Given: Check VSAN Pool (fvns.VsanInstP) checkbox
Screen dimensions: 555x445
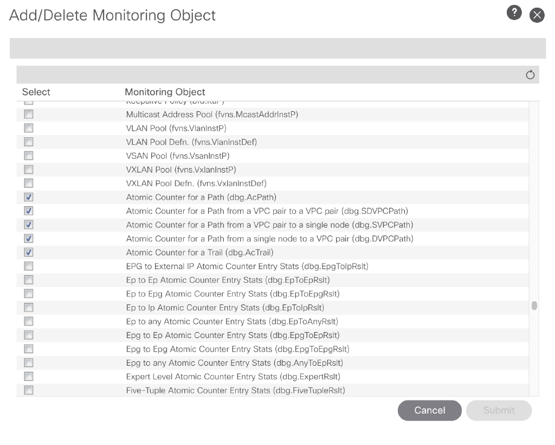Looking at the screenshot, I should (29, 156).
